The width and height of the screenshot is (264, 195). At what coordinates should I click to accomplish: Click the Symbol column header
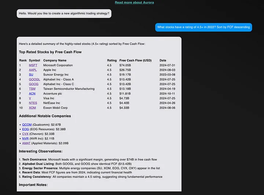[x=34, y=60]
